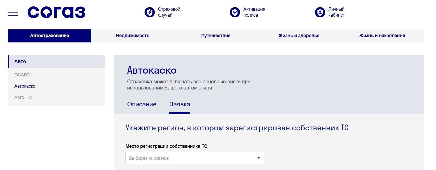
Task: Select the Жизнь и здоровье tab
Action: 299,36
